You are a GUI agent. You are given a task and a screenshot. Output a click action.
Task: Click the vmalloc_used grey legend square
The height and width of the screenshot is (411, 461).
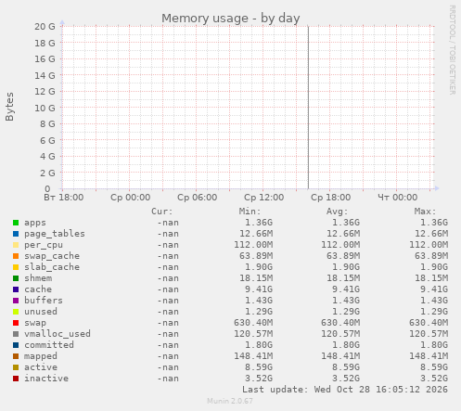point(16,334)
